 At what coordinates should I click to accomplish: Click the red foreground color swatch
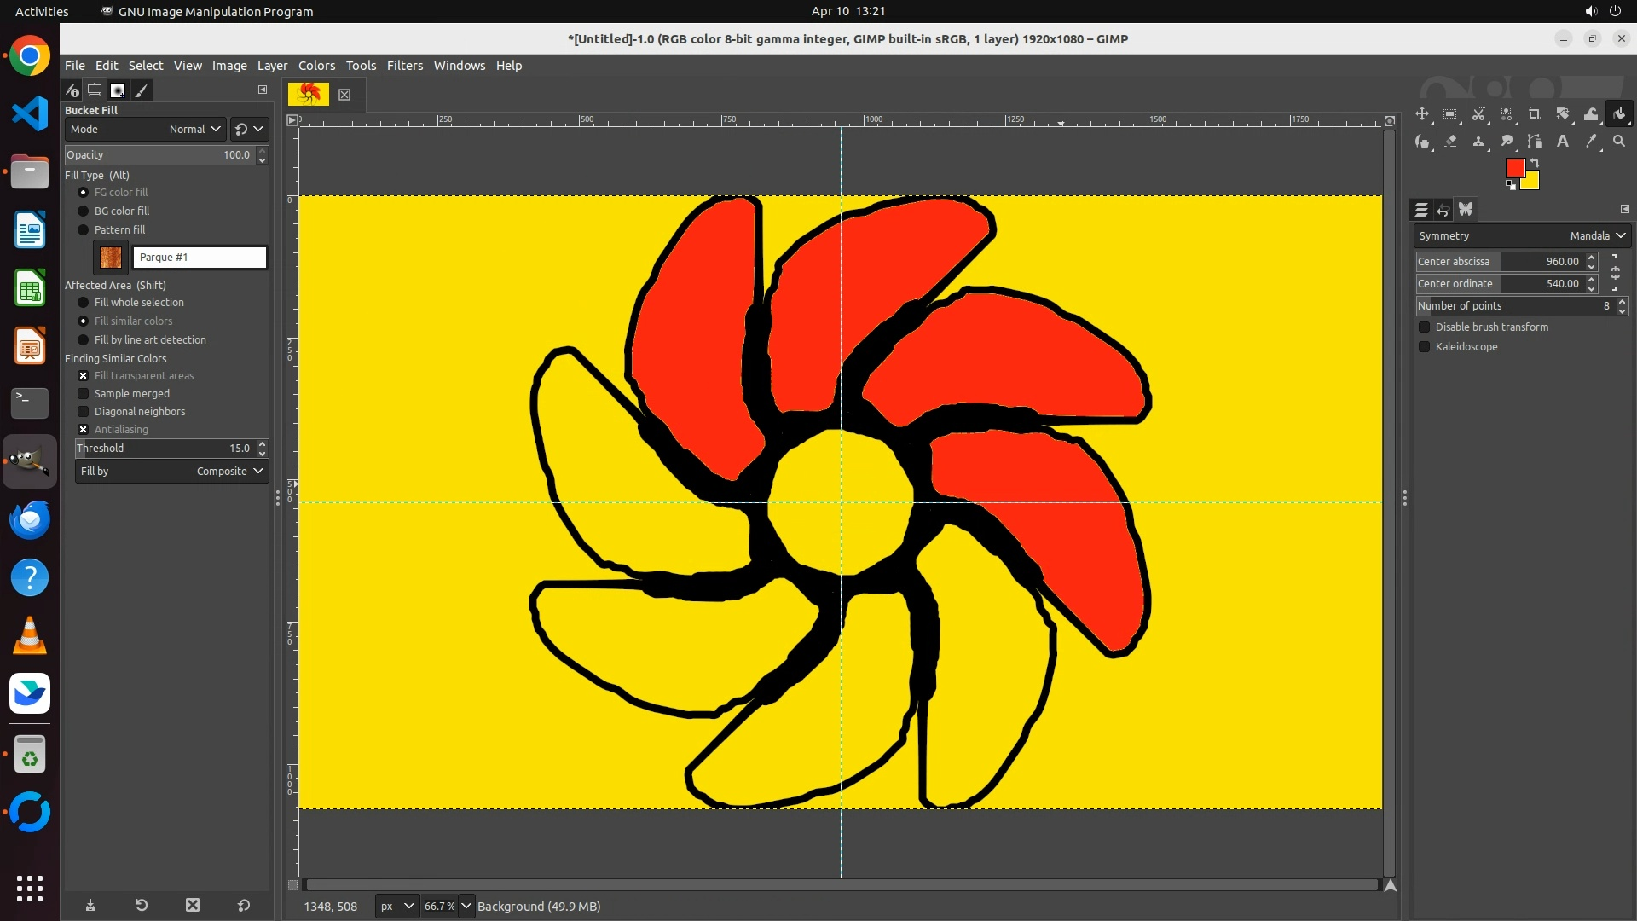point(1514,167)
